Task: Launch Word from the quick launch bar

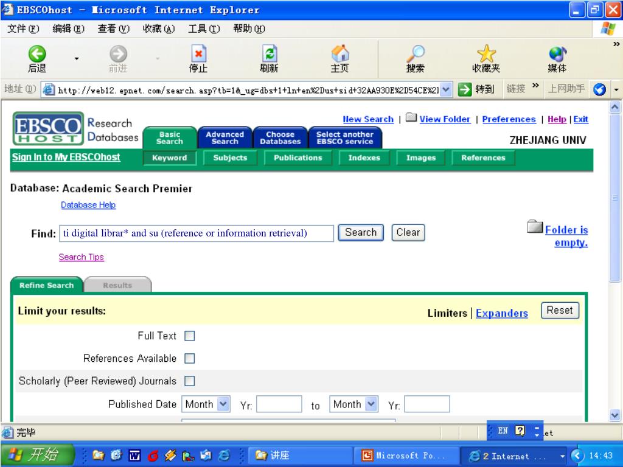Action: 134,455
